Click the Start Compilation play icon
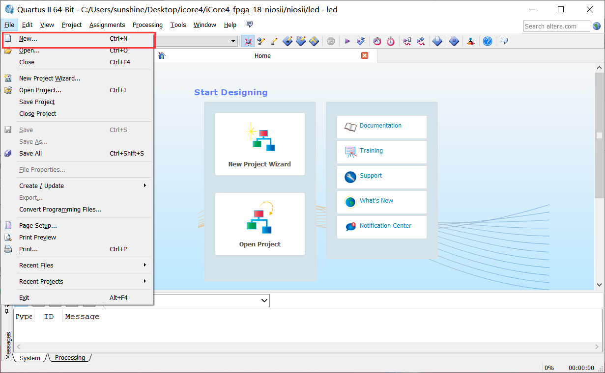Viewport: 605px width, 373px height. tap(347, 41)
